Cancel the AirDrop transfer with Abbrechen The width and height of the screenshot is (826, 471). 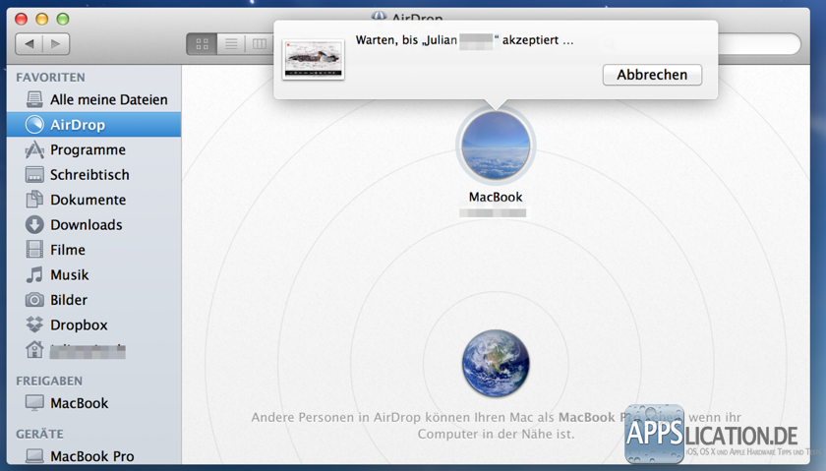click(x=652, y=75)
